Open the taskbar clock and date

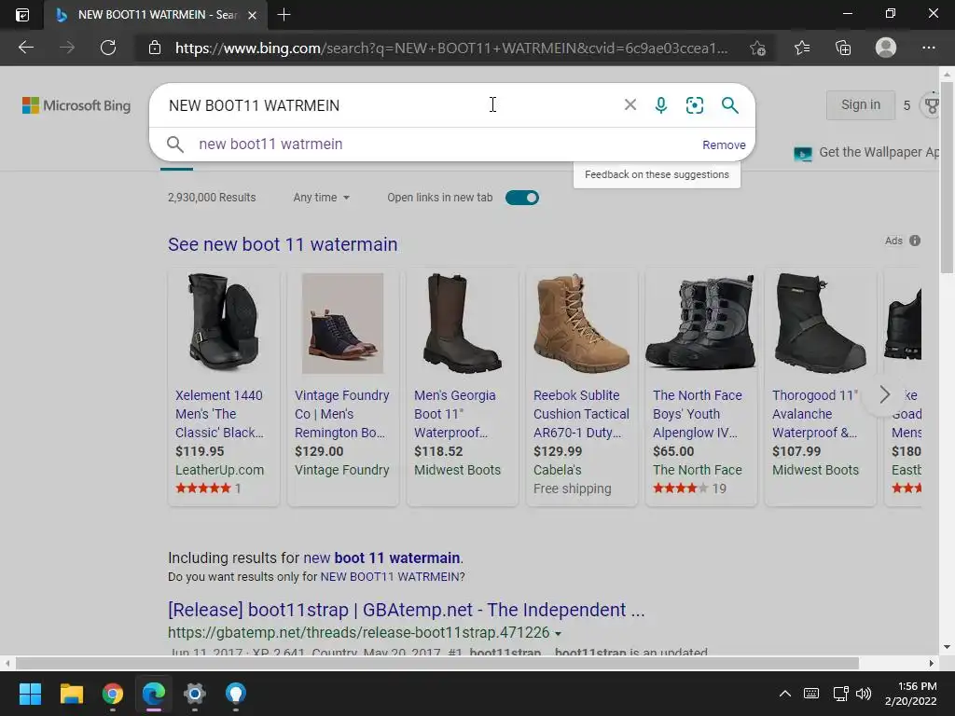(x=911, y=694)
